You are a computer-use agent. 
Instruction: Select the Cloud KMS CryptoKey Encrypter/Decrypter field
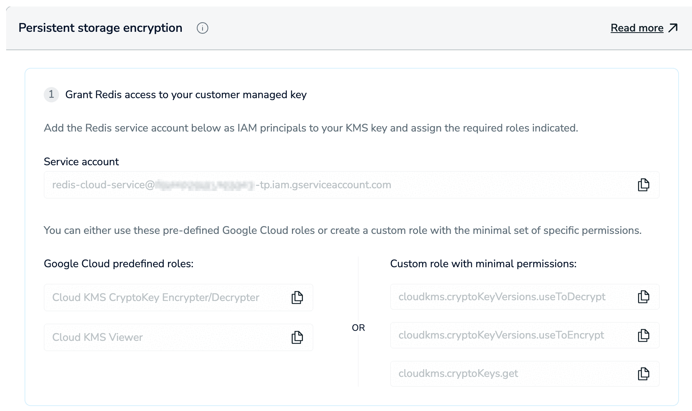pos(178,298)
